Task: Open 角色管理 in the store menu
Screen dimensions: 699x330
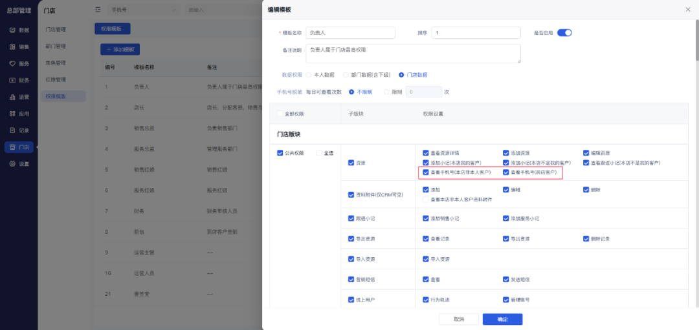Action: pyautogui.click(x=56, y=63)
